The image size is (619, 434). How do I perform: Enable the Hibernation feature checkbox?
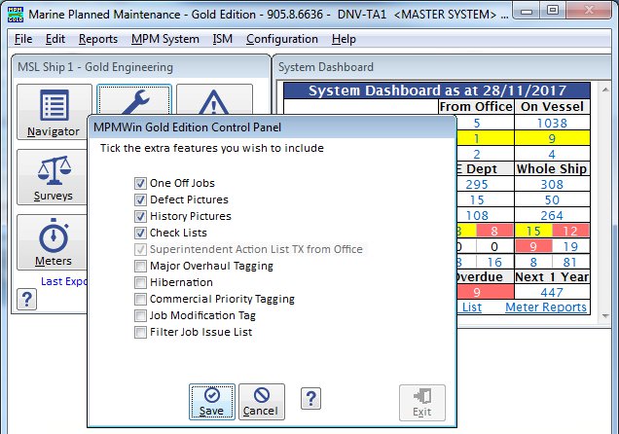click(140, 282)
